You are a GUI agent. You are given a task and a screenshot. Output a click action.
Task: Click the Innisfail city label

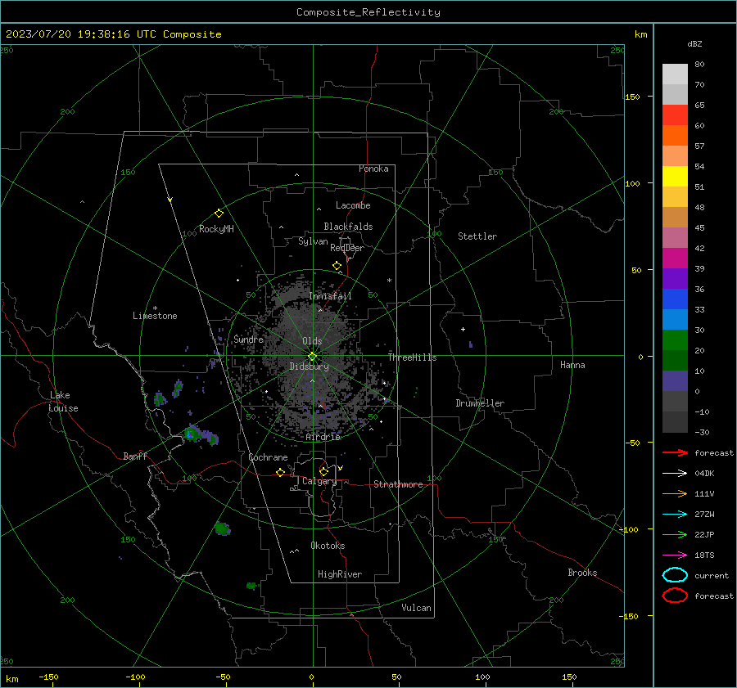(x=330, y=296)
